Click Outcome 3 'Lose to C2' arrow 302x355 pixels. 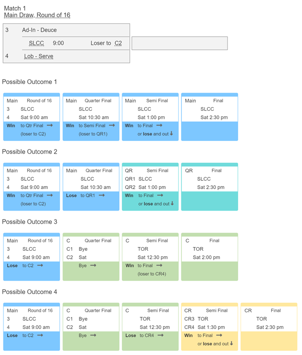coord(40,265)
